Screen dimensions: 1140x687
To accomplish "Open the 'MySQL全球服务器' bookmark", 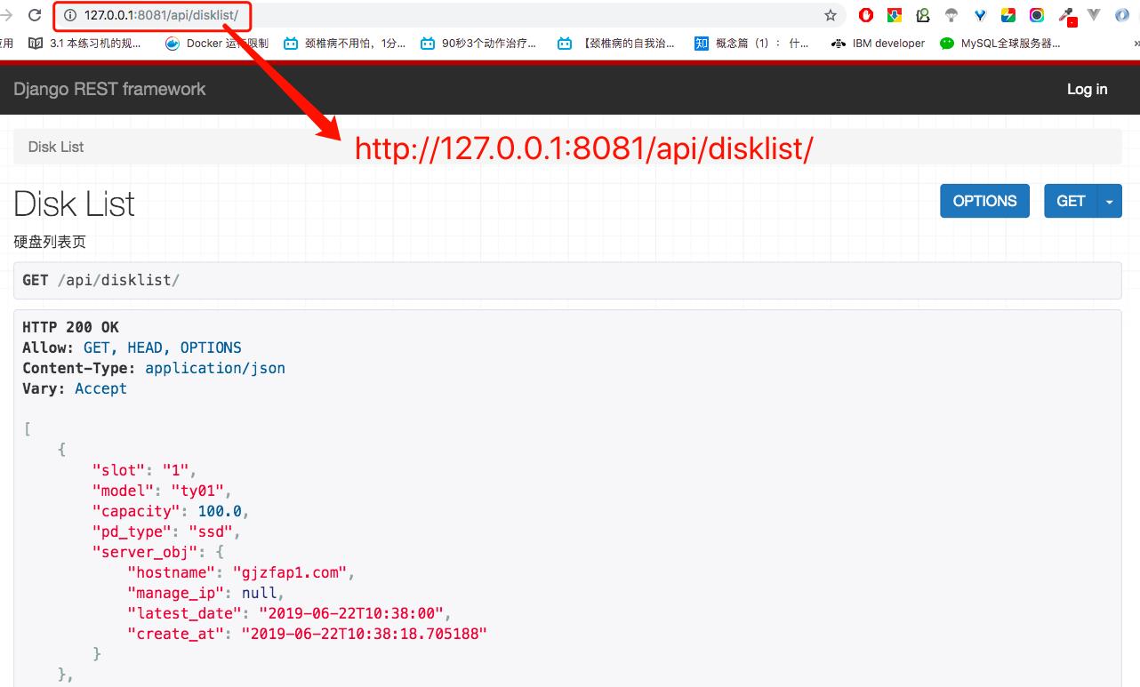I will coord(1000,43).
